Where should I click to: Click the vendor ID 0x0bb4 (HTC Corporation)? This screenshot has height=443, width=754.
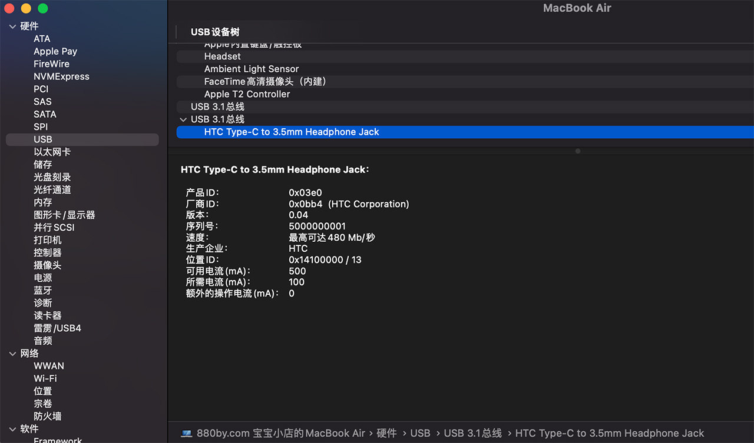349,204
